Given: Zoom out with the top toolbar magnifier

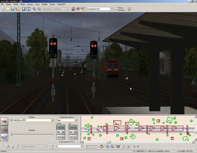Looking at the screenshot, I should tap(39, 9).
